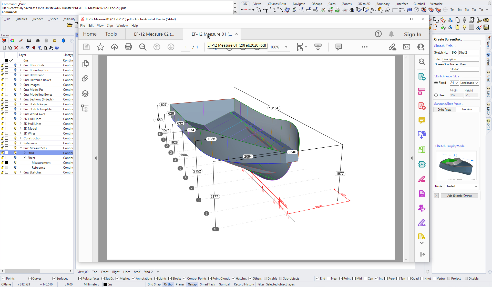The image size is (492, 287).
Task: Open attachments paperclip panel in Acrobat
Action: click(85, 78)
